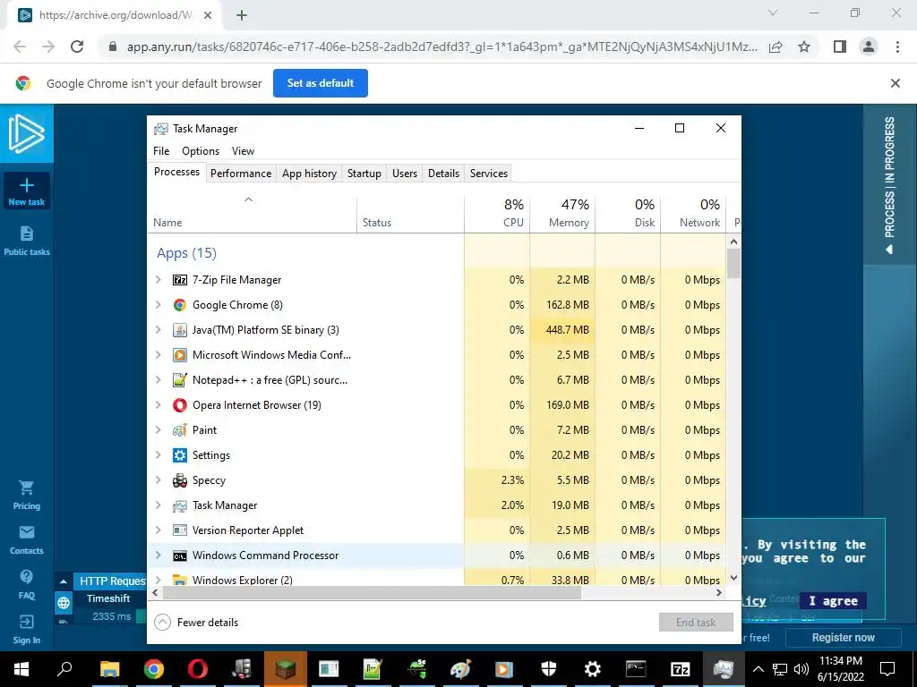917x687 pixels.
Task: Open FAQ in any.run sidebar
Action: (26, 584)
